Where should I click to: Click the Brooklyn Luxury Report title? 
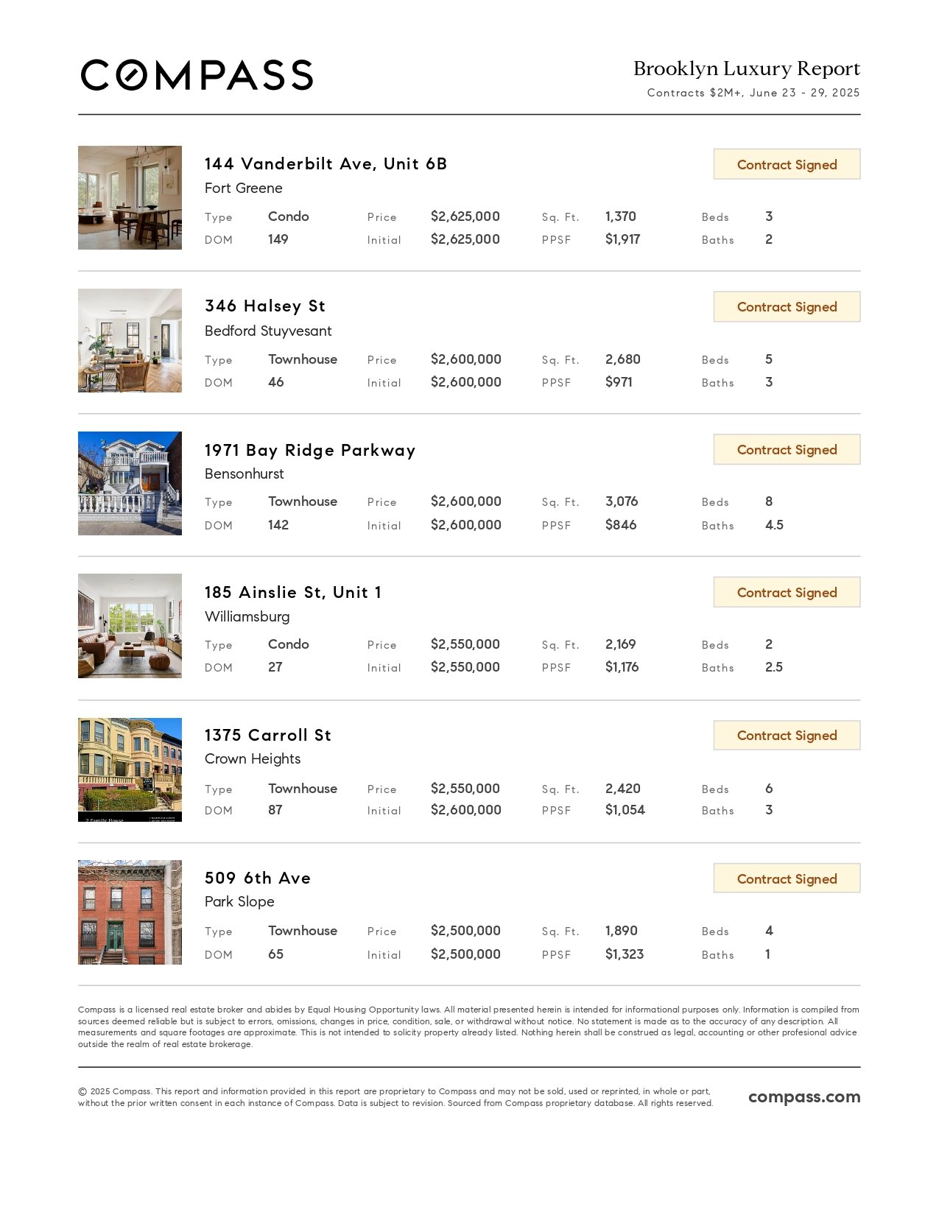[747, 68]
